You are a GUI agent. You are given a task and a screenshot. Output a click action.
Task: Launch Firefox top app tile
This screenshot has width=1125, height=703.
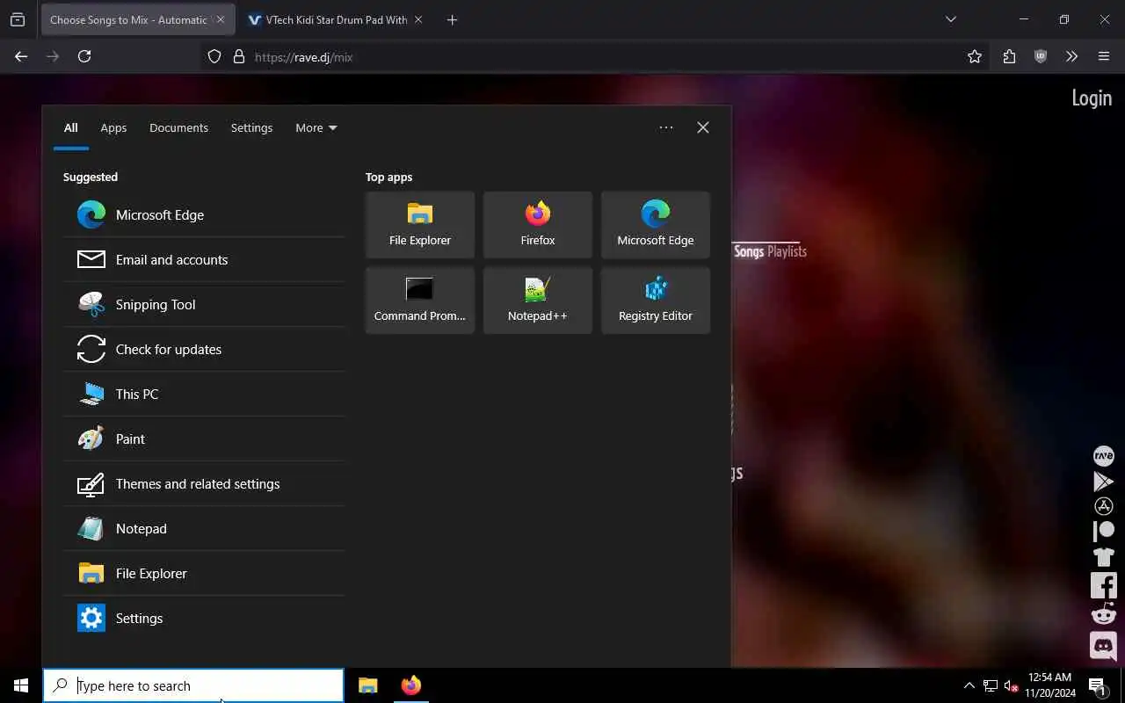click(x=538, y=225)
